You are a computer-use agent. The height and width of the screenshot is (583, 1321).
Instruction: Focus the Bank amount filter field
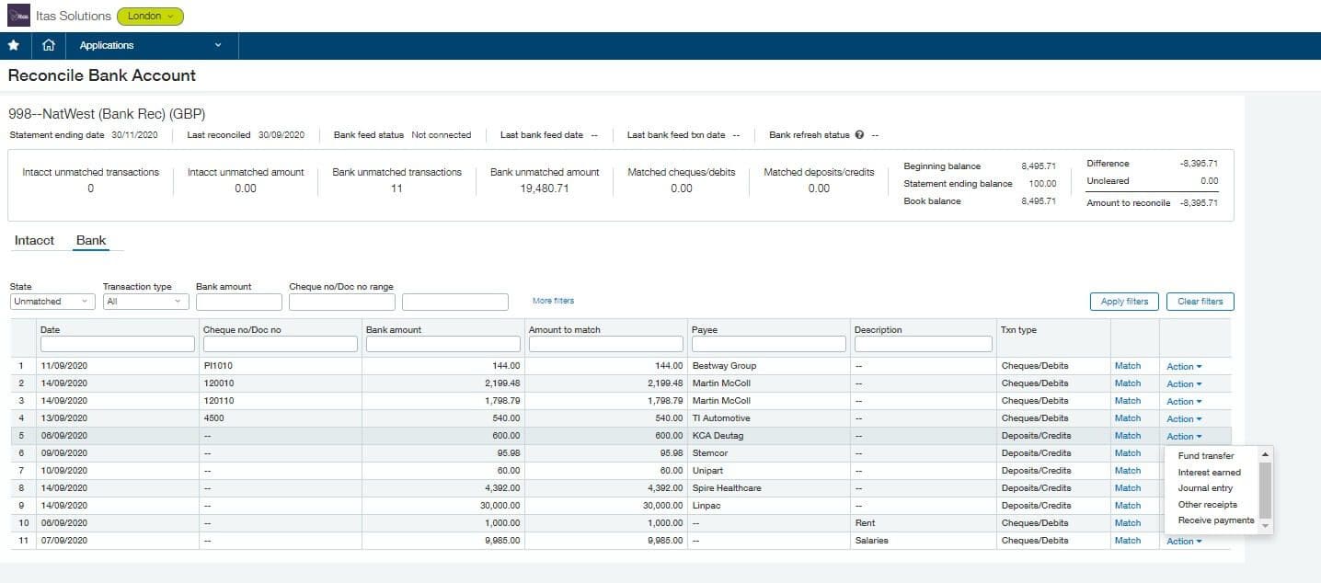point(239,302)
